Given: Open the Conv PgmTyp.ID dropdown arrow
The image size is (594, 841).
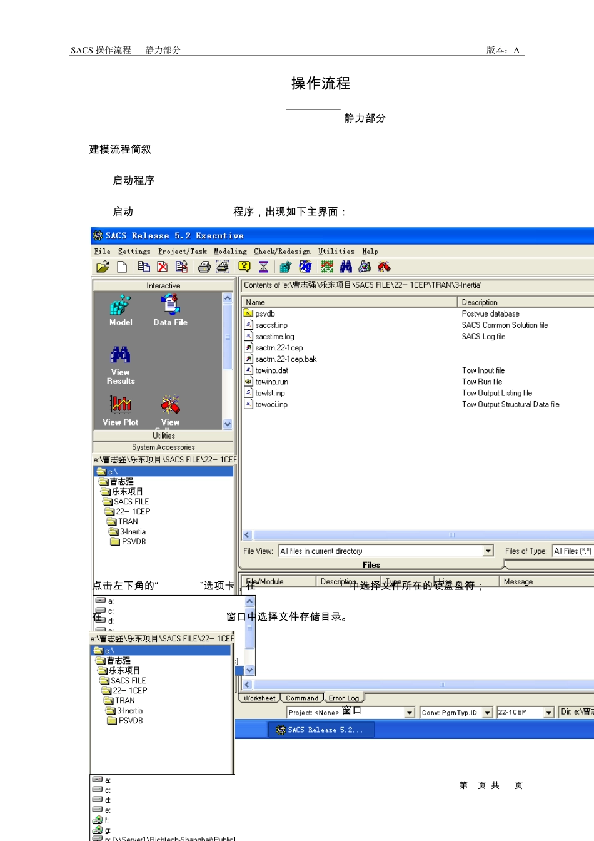Looking at the screenshot, I should (x=488, y=713).
